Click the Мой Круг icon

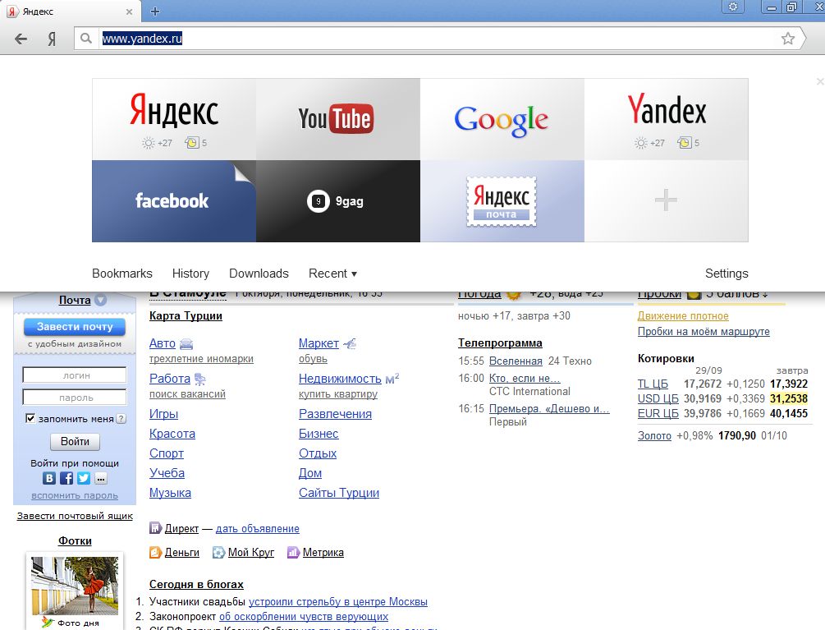point(218,552)
